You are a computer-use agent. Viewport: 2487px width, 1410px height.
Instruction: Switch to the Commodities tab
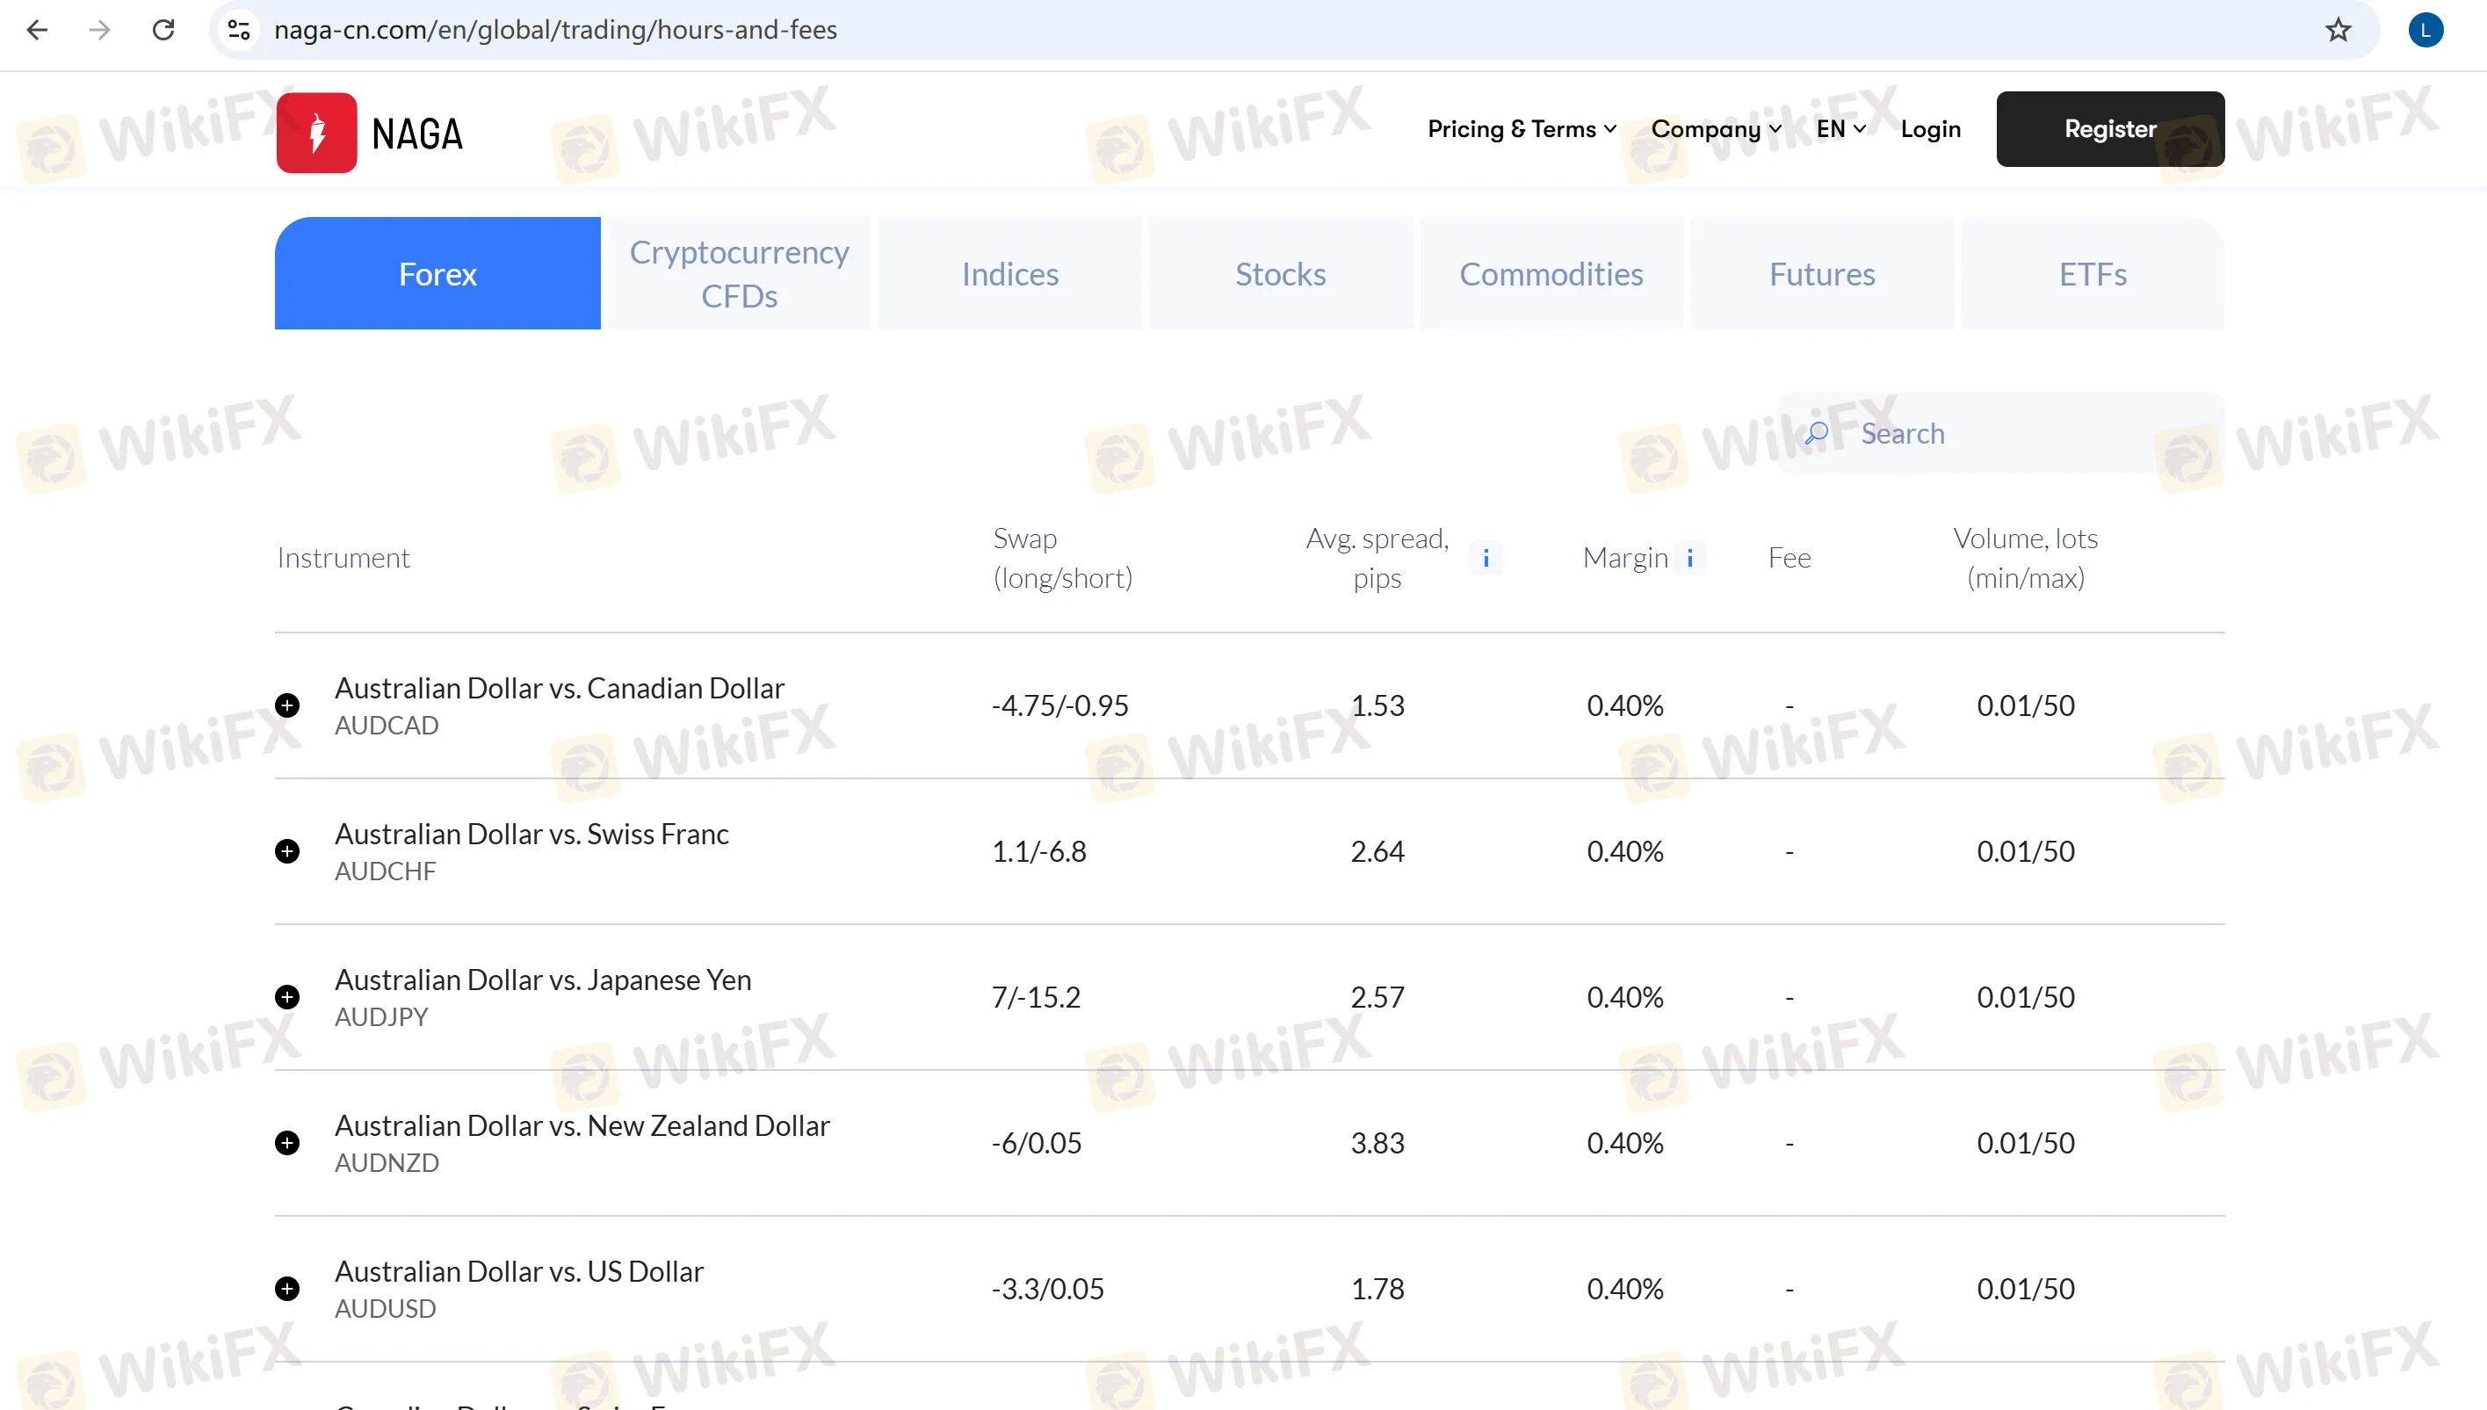1551,273
